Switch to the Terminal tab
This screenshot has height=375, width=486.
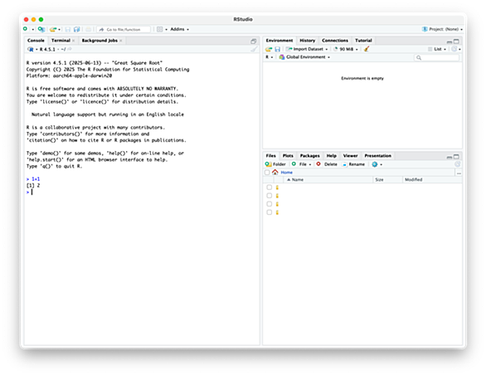(x=61, y=41)
